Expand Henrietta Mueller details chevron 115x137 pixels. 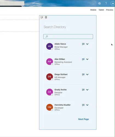(x=87, y=105)
